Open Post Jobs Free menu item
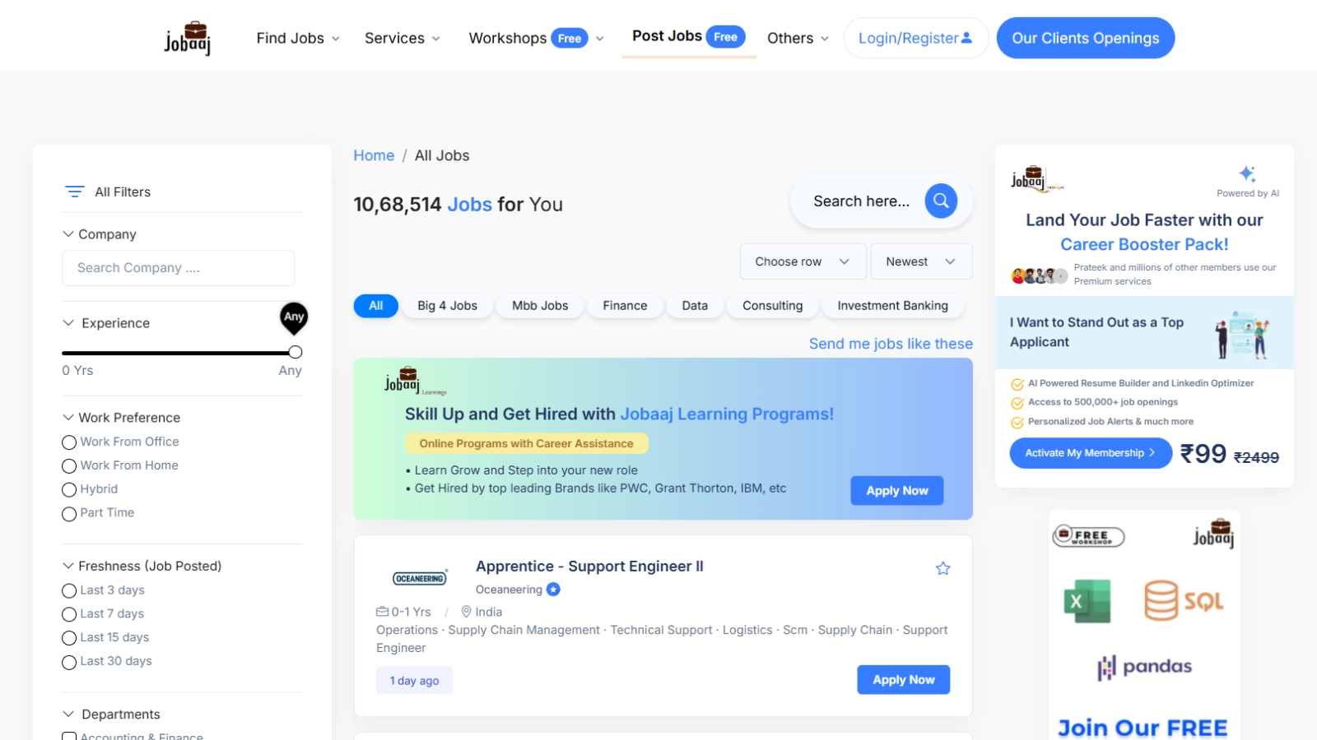 (688, 36)
